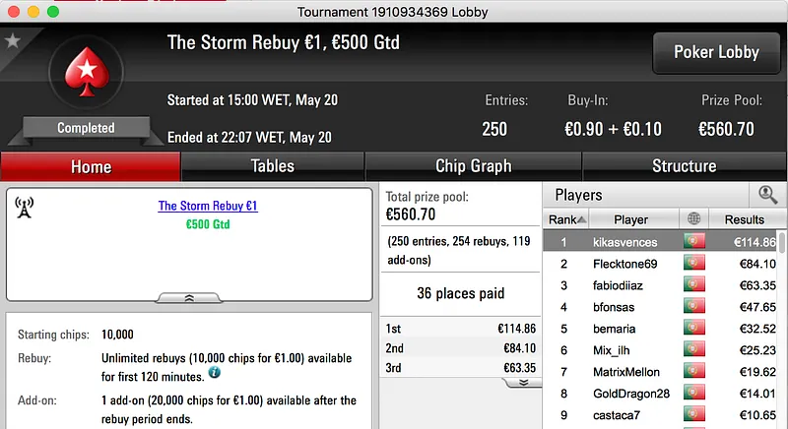
Task: Sort players by Rank column
Action: point(566,219)
